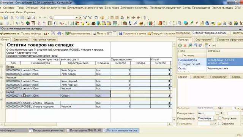Click the stamp icon in the second toolbar

point(130,23)
